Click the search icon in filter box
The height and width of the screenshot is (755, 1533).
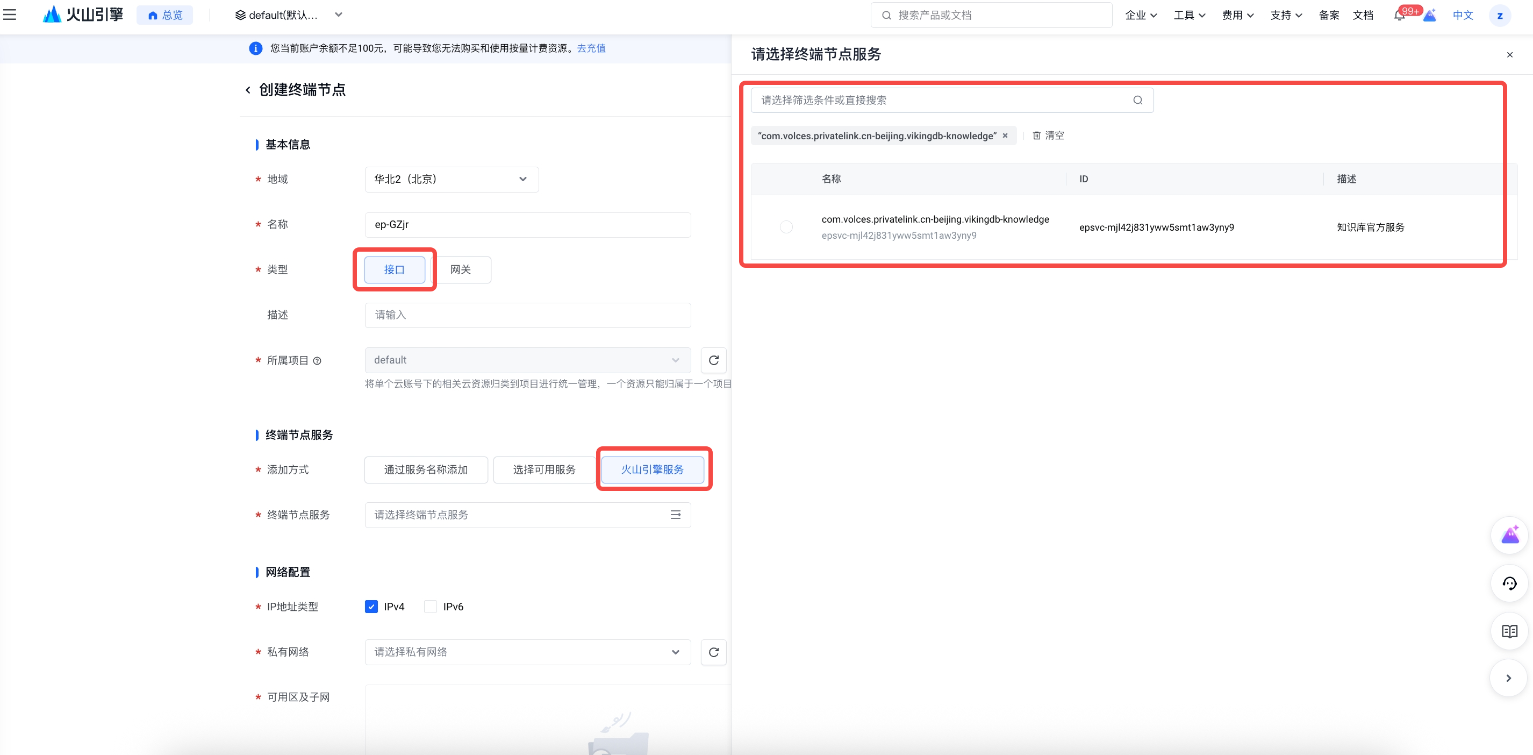(1137, 100)
